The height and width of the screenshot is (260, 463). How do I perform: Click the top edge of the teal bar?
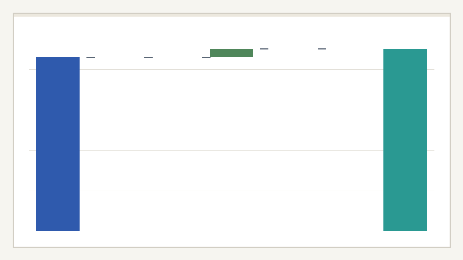click(x=405, y=49)
